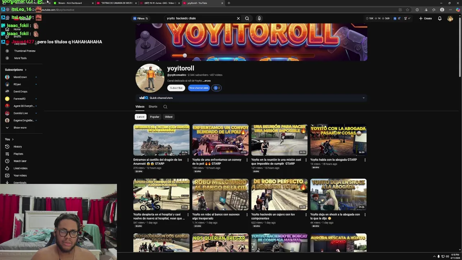Open the vidIQ Filters button
The image size is (462, 260).
(140, 18)
